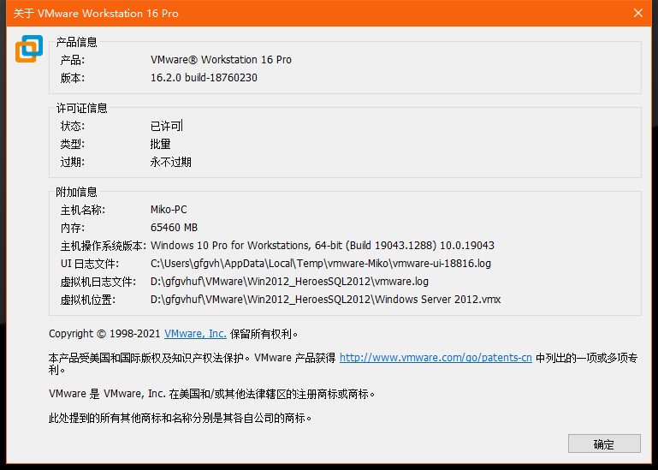Click the VMware Workstation logo icon
The width and height of the screenshot is (658, 470).
[x=28, y=49]
